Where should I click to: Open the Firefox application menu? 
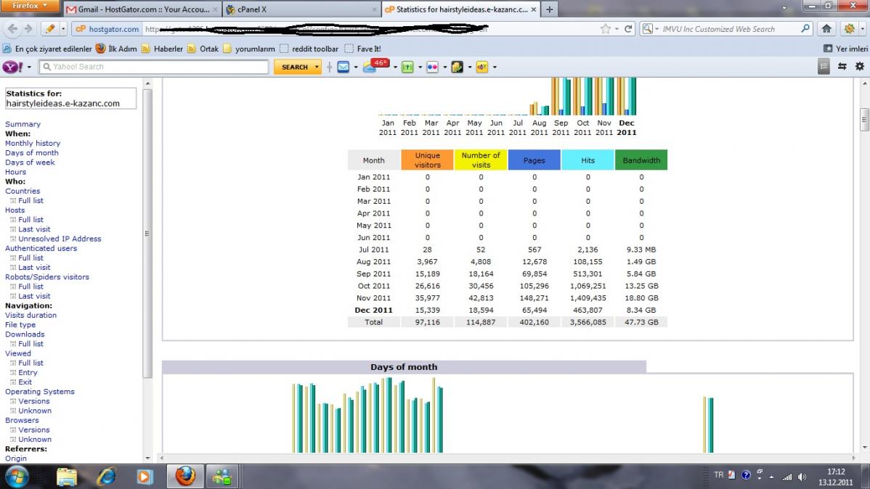(29, 6)
